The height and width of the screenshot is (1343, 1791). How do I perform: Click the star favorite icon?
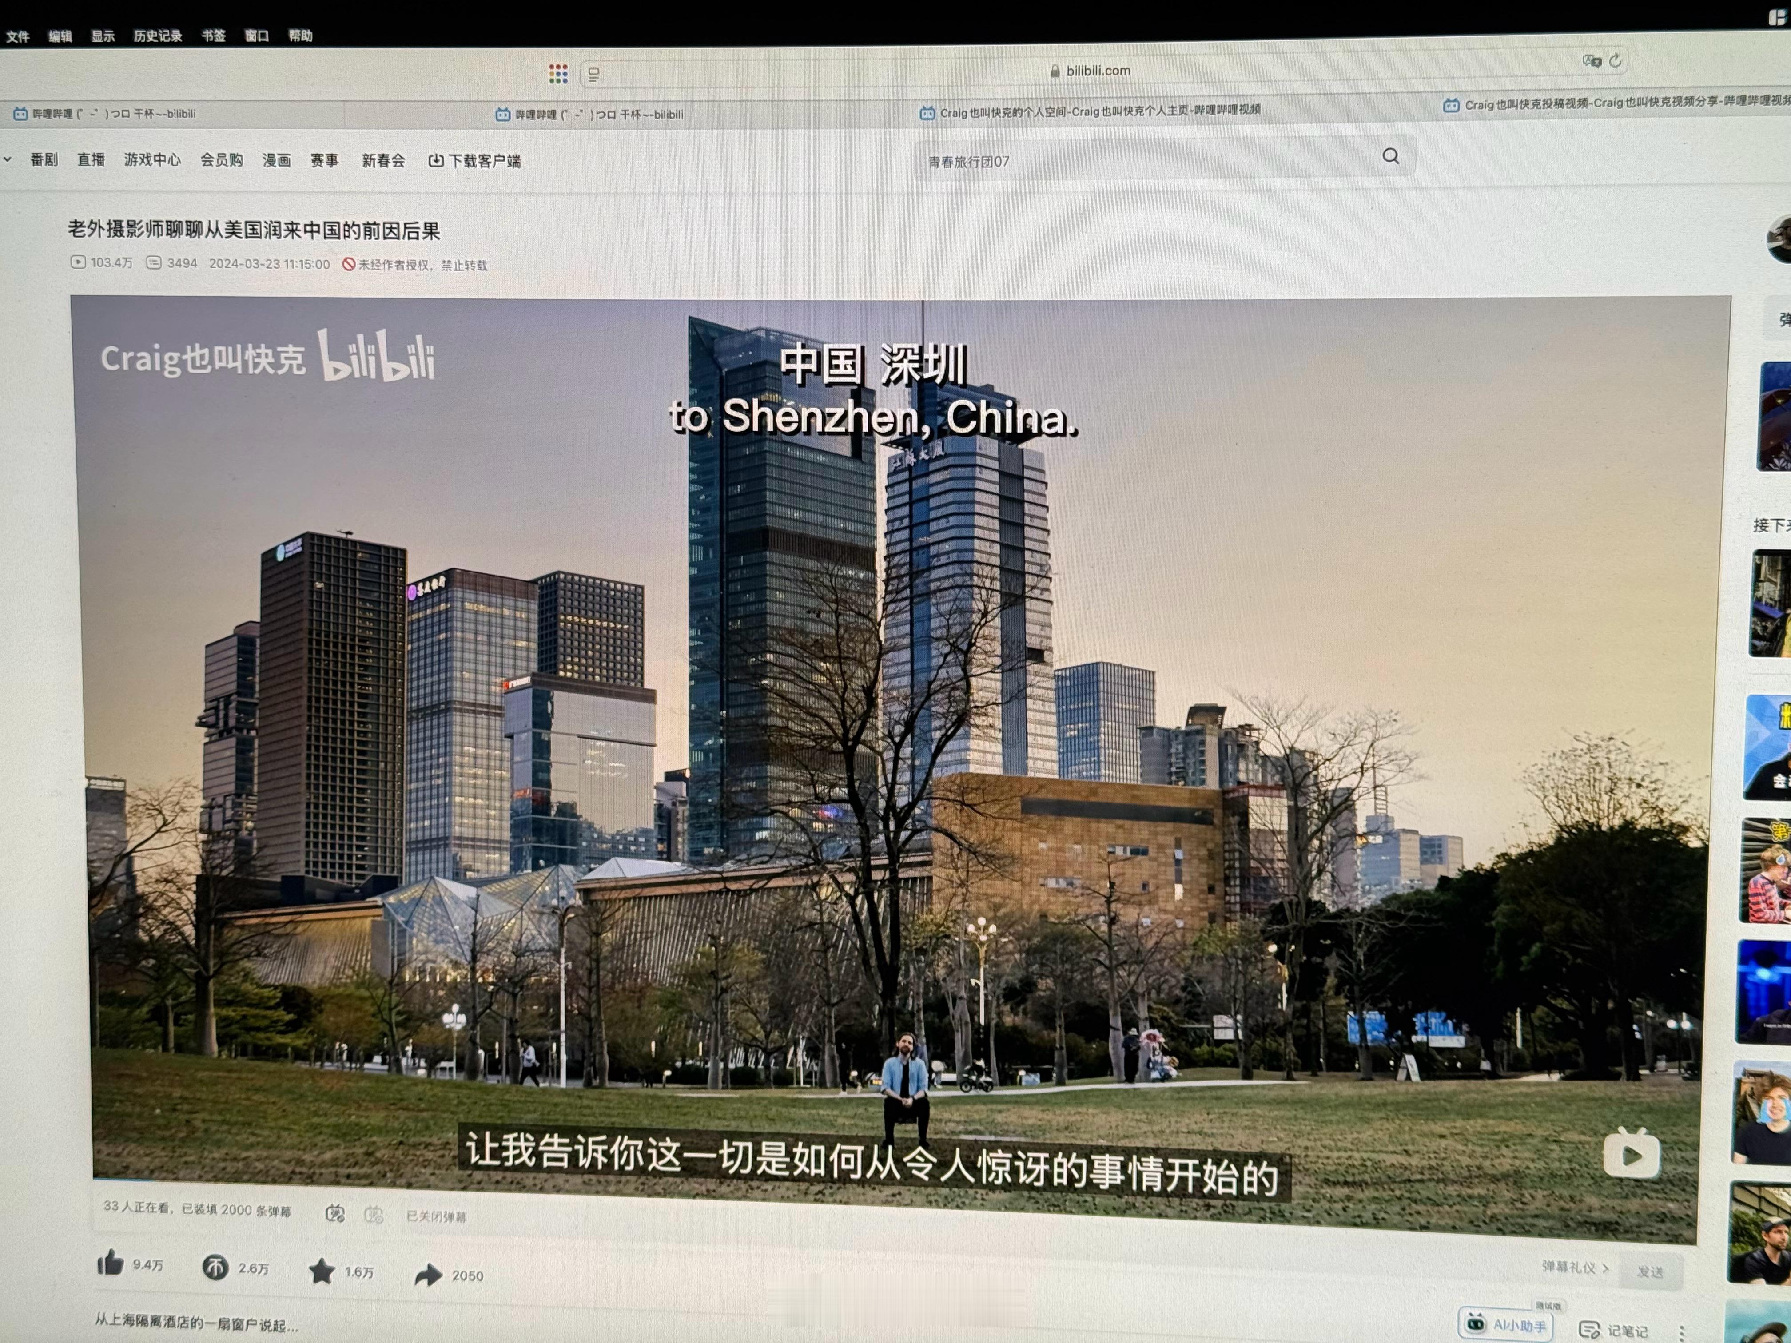point(322,1271)
